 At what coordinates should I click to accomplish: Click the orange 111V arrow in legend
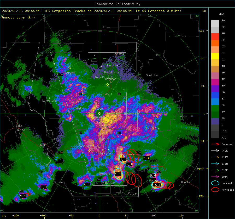coord(215,157)
